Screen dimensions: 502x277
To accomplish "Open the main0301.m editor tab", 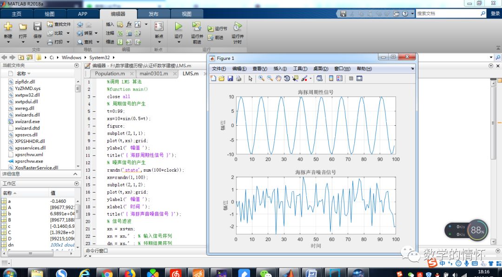I will point(154,73).
